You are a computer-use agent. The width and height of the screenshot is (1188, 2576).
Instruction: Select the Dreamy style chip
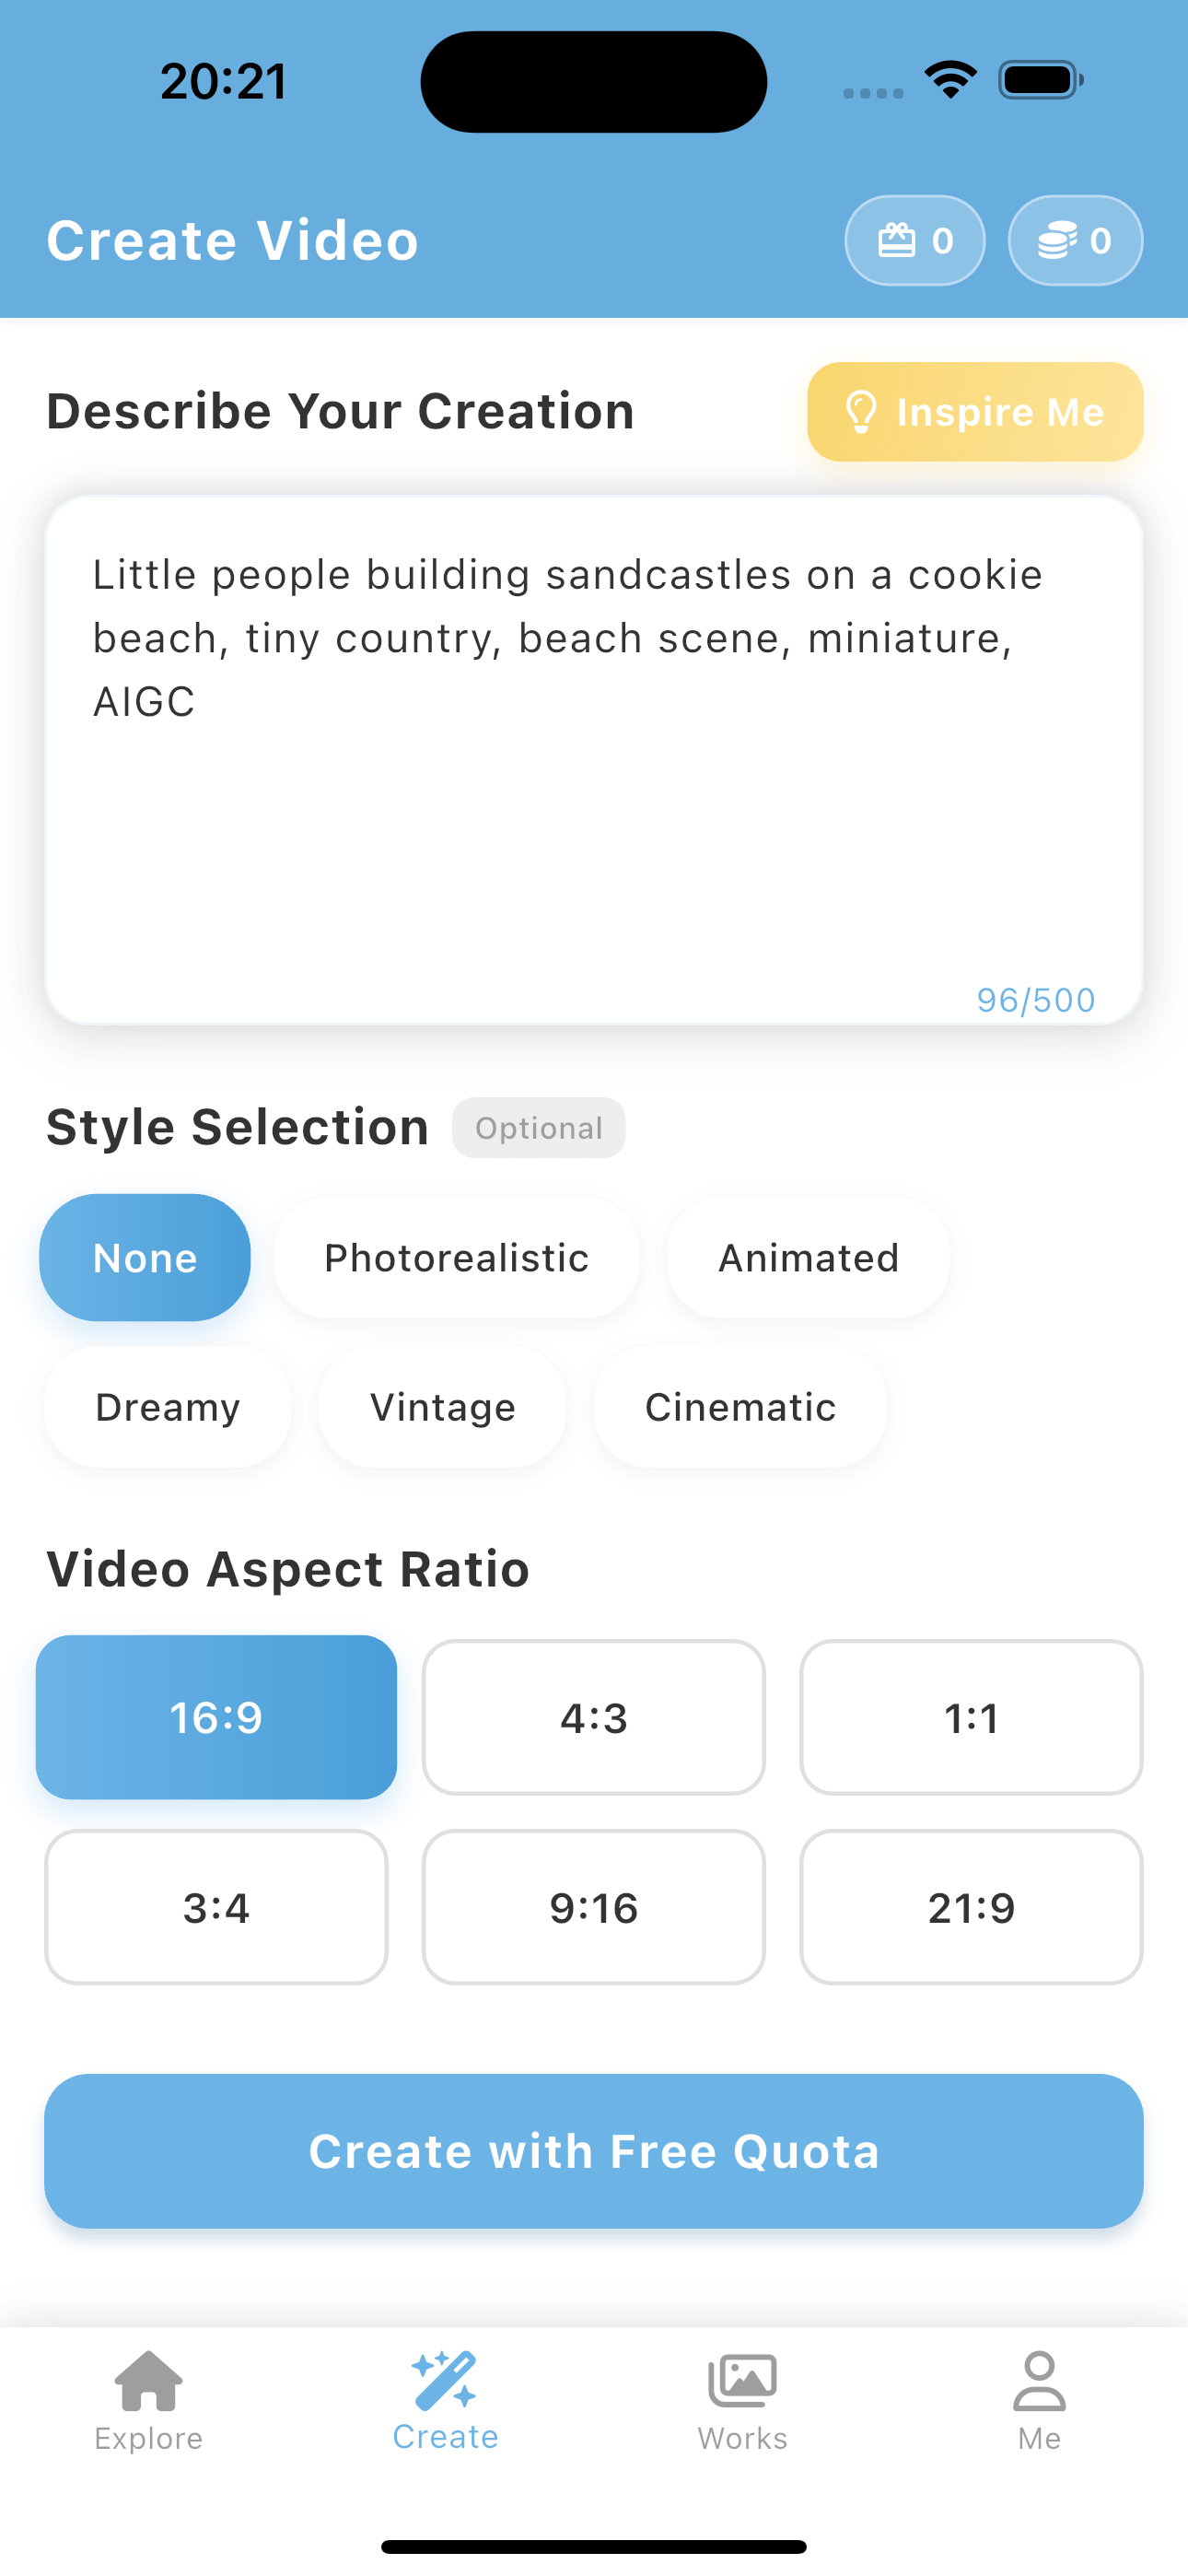point(167,1406)
